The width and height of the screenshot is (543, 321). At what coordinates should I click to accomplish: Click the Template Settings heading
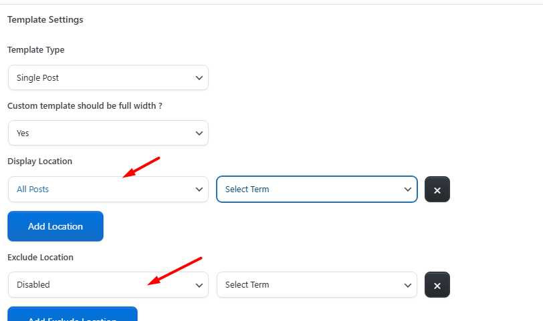coord(45,20)
